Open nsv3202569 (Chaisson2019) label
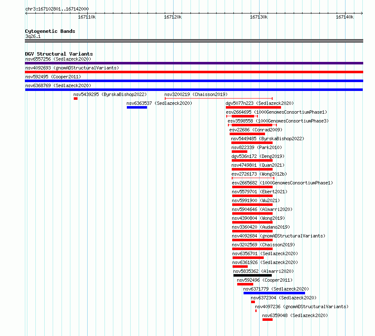 click(x=263, y=245)
